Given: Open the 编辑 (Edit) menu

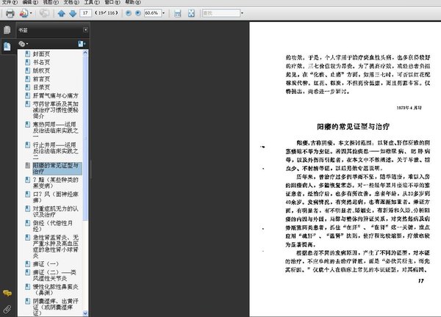Looking at the screenshot, I should [x=30, y=2].
